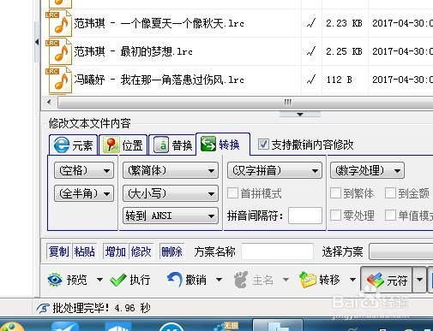The image size is (433, 331).
Task: Click the 增加 scheme button
Action: coord(116,251)
